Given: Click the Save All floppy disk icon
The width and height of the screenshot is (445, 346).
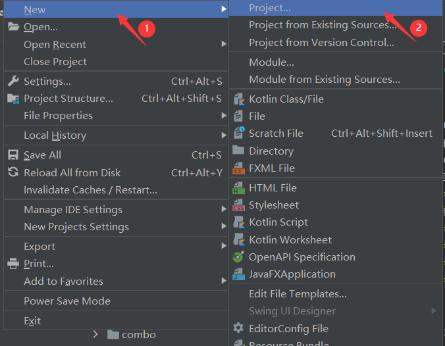Looking at the screenshot, I should 13,155.
